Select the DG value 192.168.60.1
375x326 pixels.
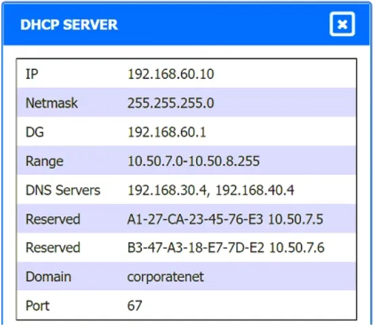pyautogui.click(x=167, y=132)
